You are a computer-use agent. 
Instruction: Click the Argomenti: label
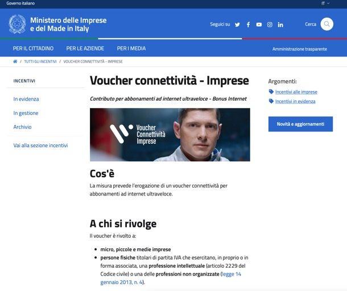(x=282, y=81)
